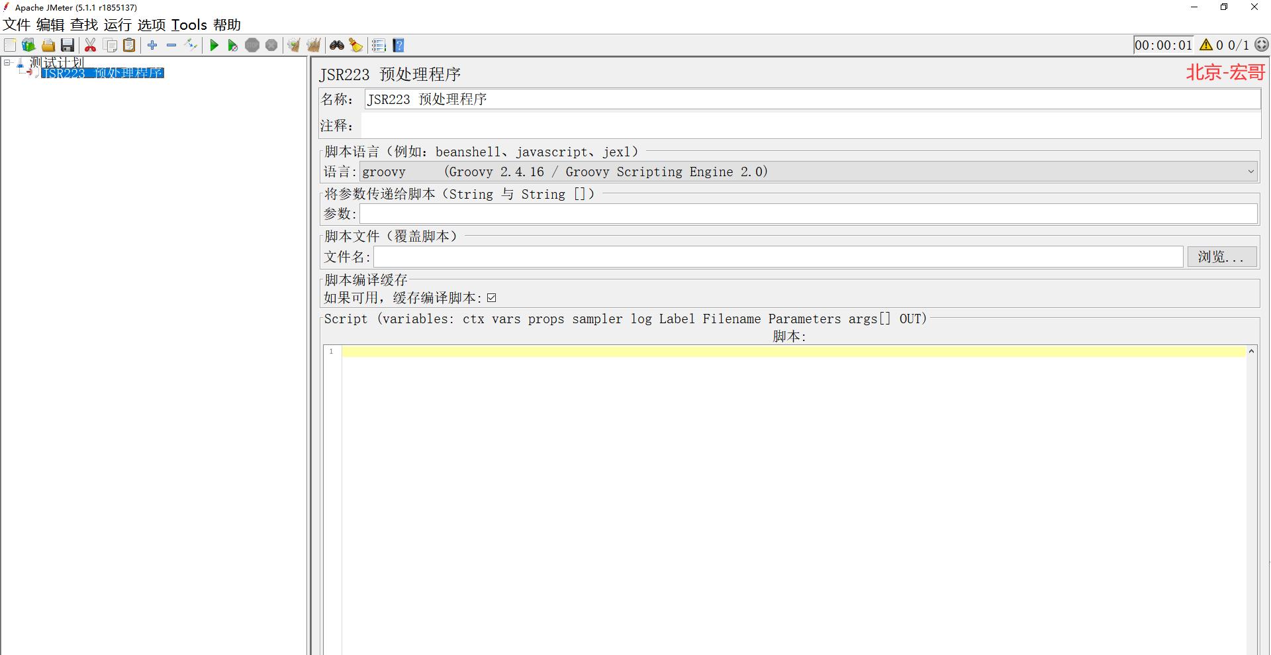Expand all nodes with plus toolbar icon

click(x=152, y=45)
